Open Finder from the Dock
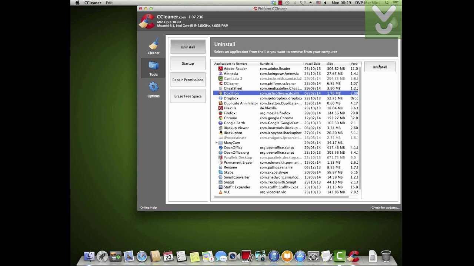Viewport: 474px width, 266px height. click(89, 256)
